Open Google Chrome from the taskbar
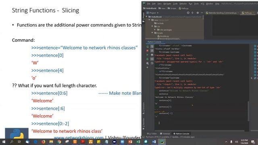Screen dimensions: 258x145 (x=59, y=142)
